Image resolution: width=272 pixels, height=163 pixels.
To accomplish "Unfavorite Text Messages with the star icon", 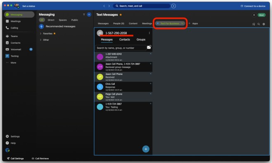I will (x=121, y=15).
